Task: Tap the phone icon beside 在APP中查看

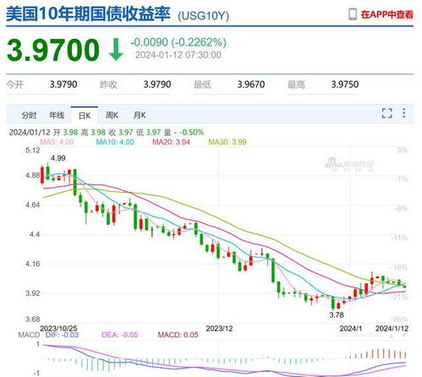Action: [353, 14]
